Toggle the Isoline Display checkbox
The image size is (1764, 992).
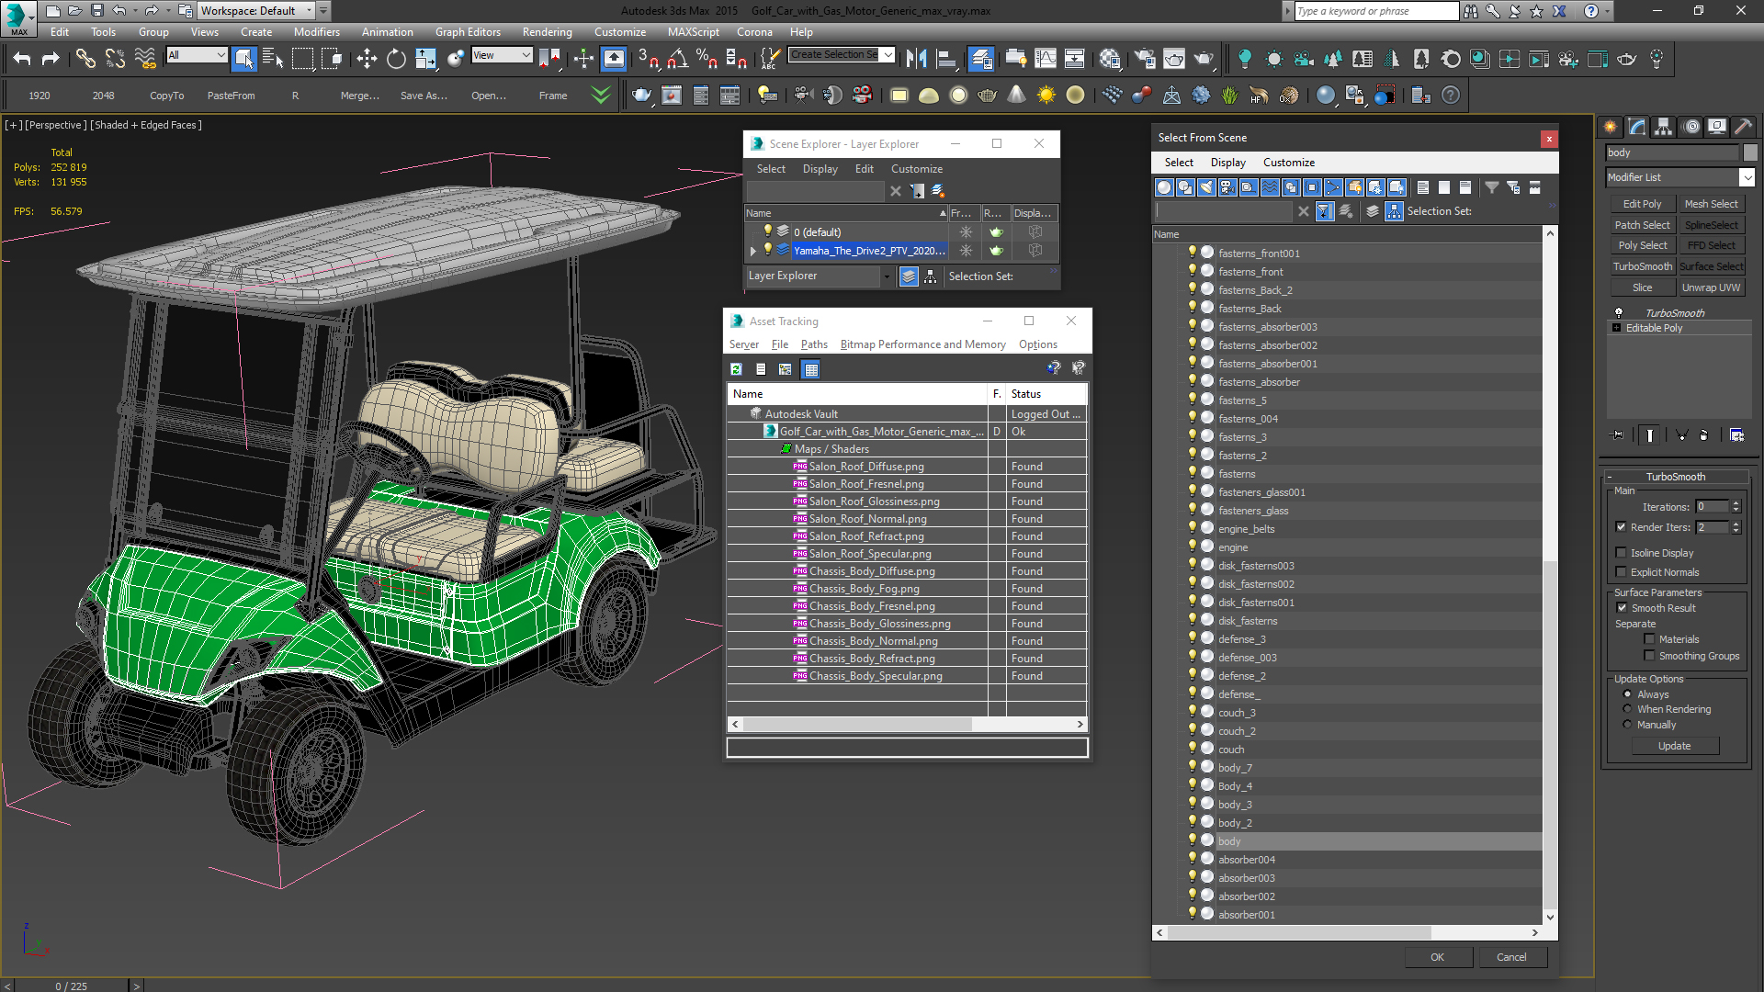(x=1622, y=553)
